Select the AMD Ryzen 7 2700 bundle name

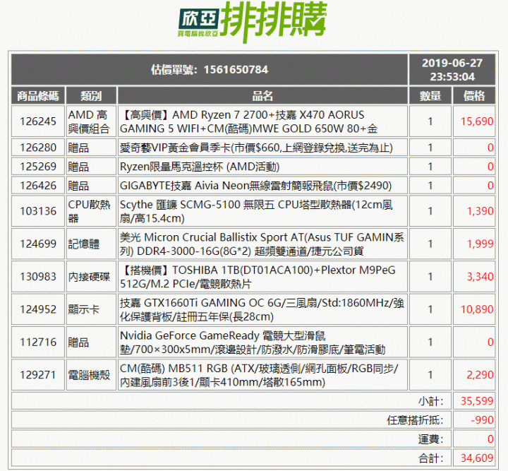(x=248, y=121)
